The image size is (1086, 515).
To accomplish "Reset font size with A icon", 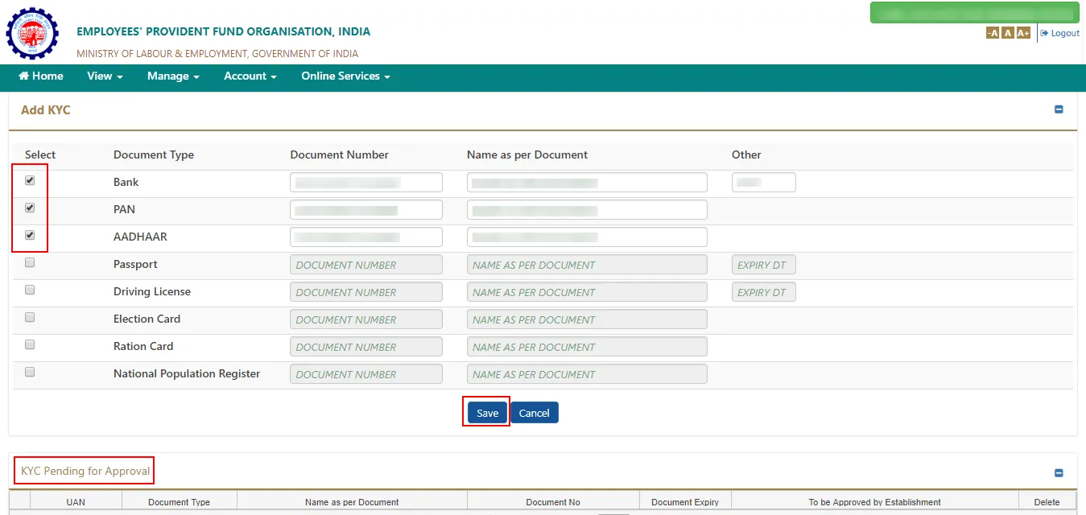I will (1007, 33).
